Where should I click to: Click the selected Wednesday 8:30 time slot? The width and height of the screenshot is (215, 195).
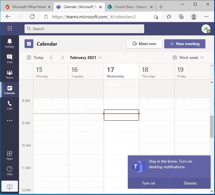(121, 115)
